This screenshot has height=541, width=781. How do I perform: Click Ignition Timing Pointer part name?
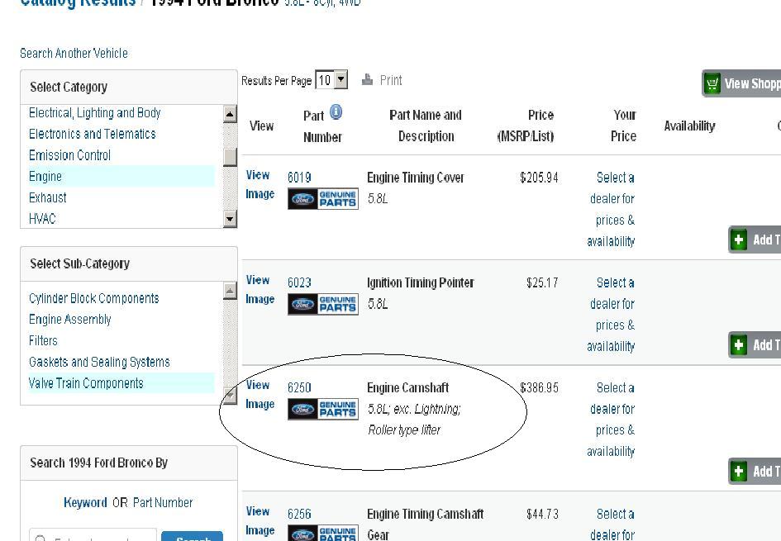tap(421, 282)
